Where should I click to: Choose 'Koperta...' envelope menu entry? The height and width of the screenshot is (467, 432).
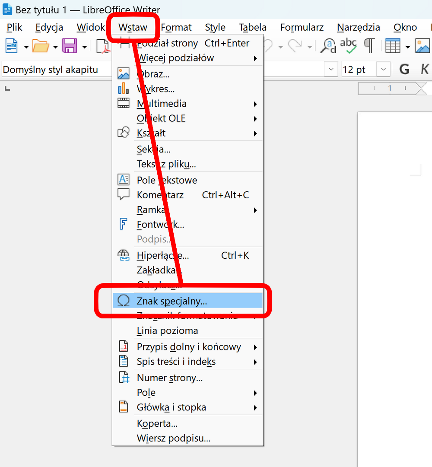click(187, 423)
